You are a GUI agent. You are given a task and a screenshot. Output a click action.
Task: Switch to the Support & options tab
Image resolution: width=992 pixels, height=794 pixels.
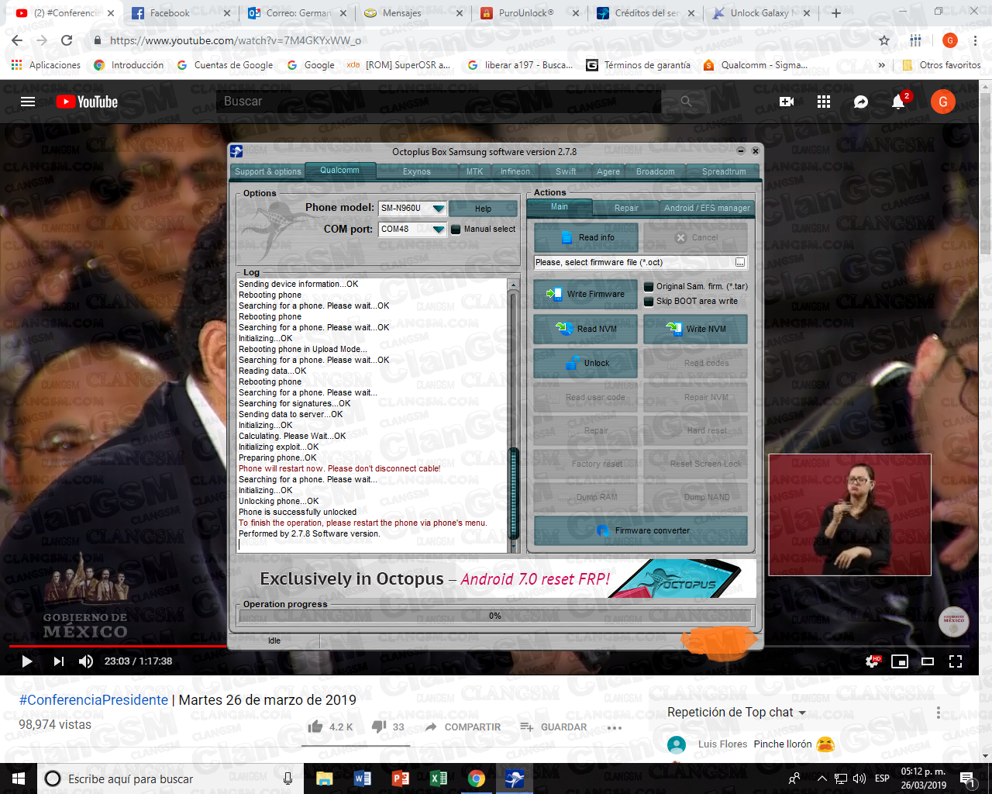pos(268,171)
